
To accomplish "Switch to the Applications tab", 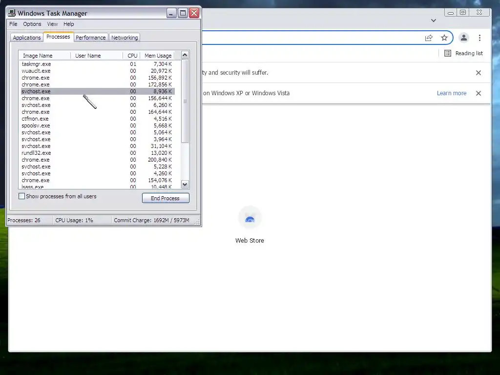I will tap(27, 38).
